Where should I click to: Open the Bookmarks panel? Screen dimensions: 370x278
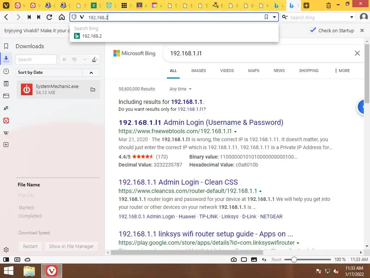pos(6,46)
